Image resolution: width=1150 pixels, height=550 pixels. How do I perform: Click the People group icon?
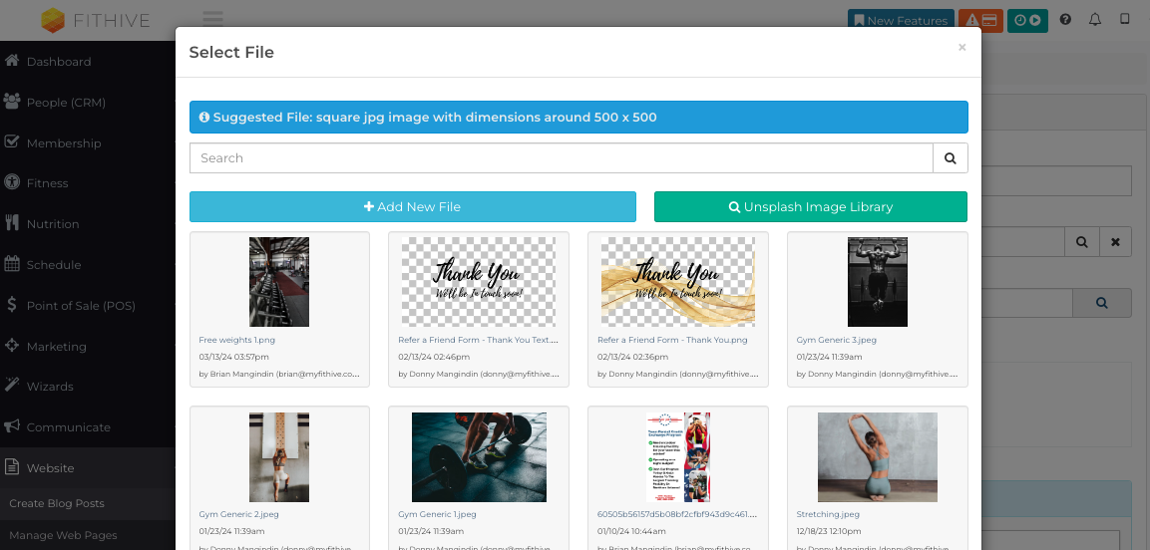click(11, 101)
